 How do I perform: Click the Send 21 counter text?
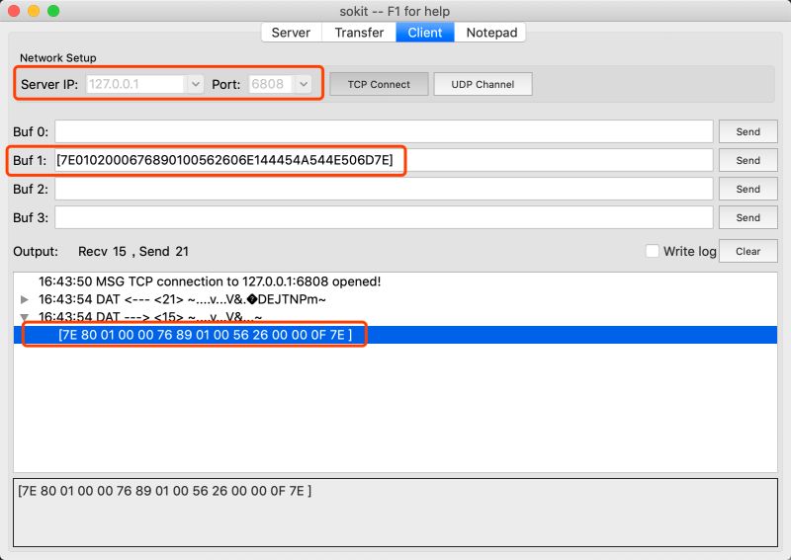(163, 252)
